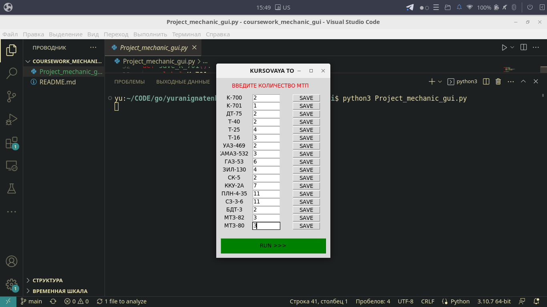Screen dimensions: 547x307
Task: Click Строка 41, столбец 1 cursor position
Action: [319, 301]
